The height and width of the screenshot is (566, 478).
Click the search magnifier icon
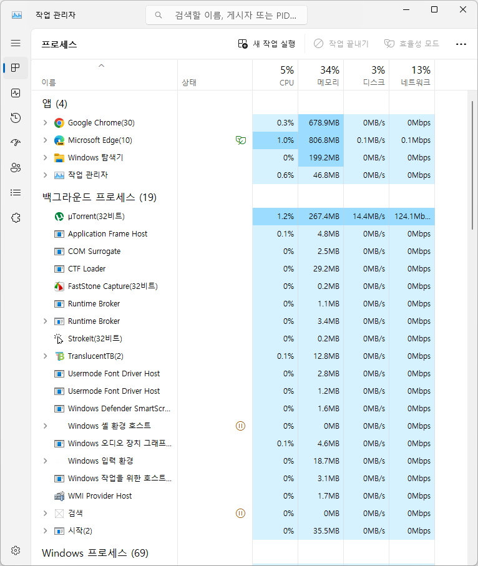[158, 15]
